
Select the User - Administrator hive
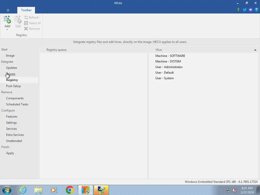169,67
